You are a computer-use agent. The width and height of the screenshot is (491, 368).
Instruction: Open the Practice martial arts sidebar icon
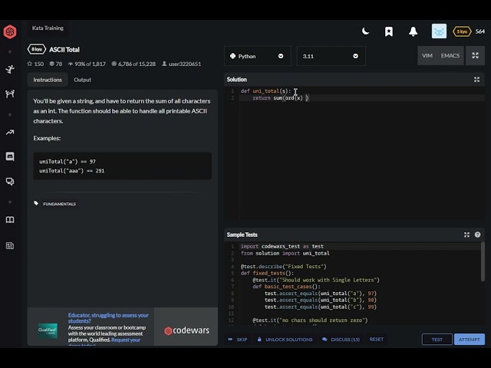point(10,69)
